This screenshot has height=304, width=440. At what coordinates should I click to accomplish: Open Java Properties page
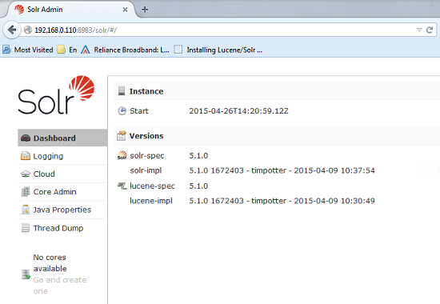(62, 210)
